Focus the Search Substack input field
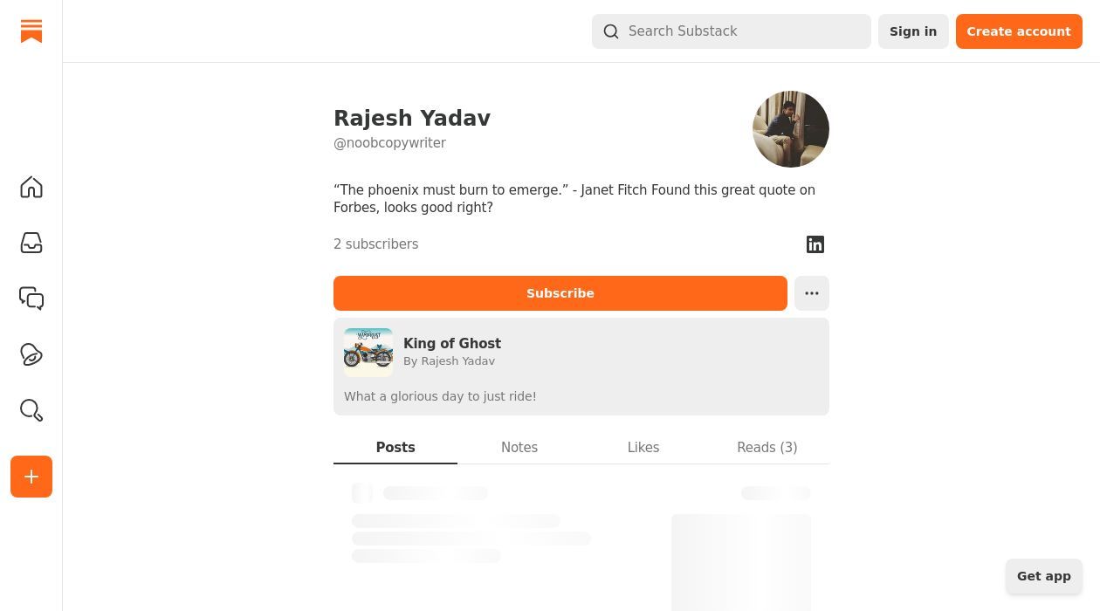 point(732,31)
